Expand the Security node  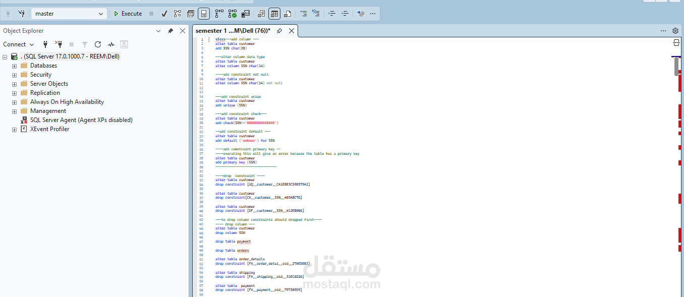tap(14, 75)
